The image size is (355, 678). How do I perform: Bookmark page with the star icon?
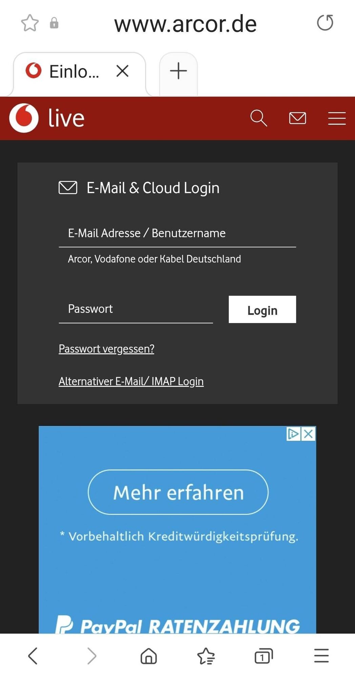point(30,23)
